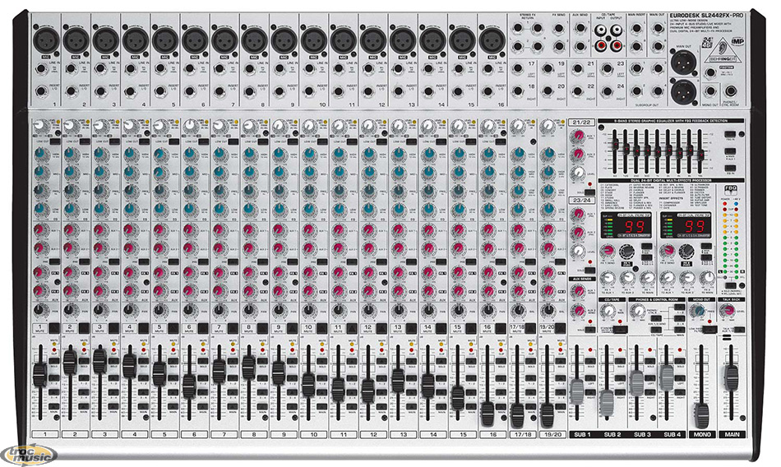
Task: Click FX 1 black program selector knob
Action: tap(625, 252)
